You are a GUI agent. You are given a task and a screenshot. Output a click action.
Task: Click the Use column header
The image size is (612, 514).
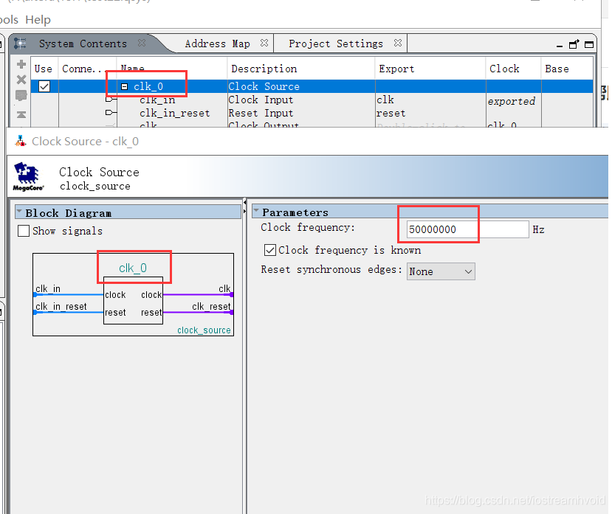[43, 69]
